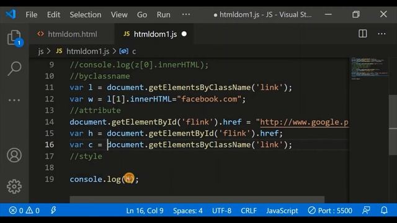Show additional views ellipsis in activity bar

coord(14,100)
